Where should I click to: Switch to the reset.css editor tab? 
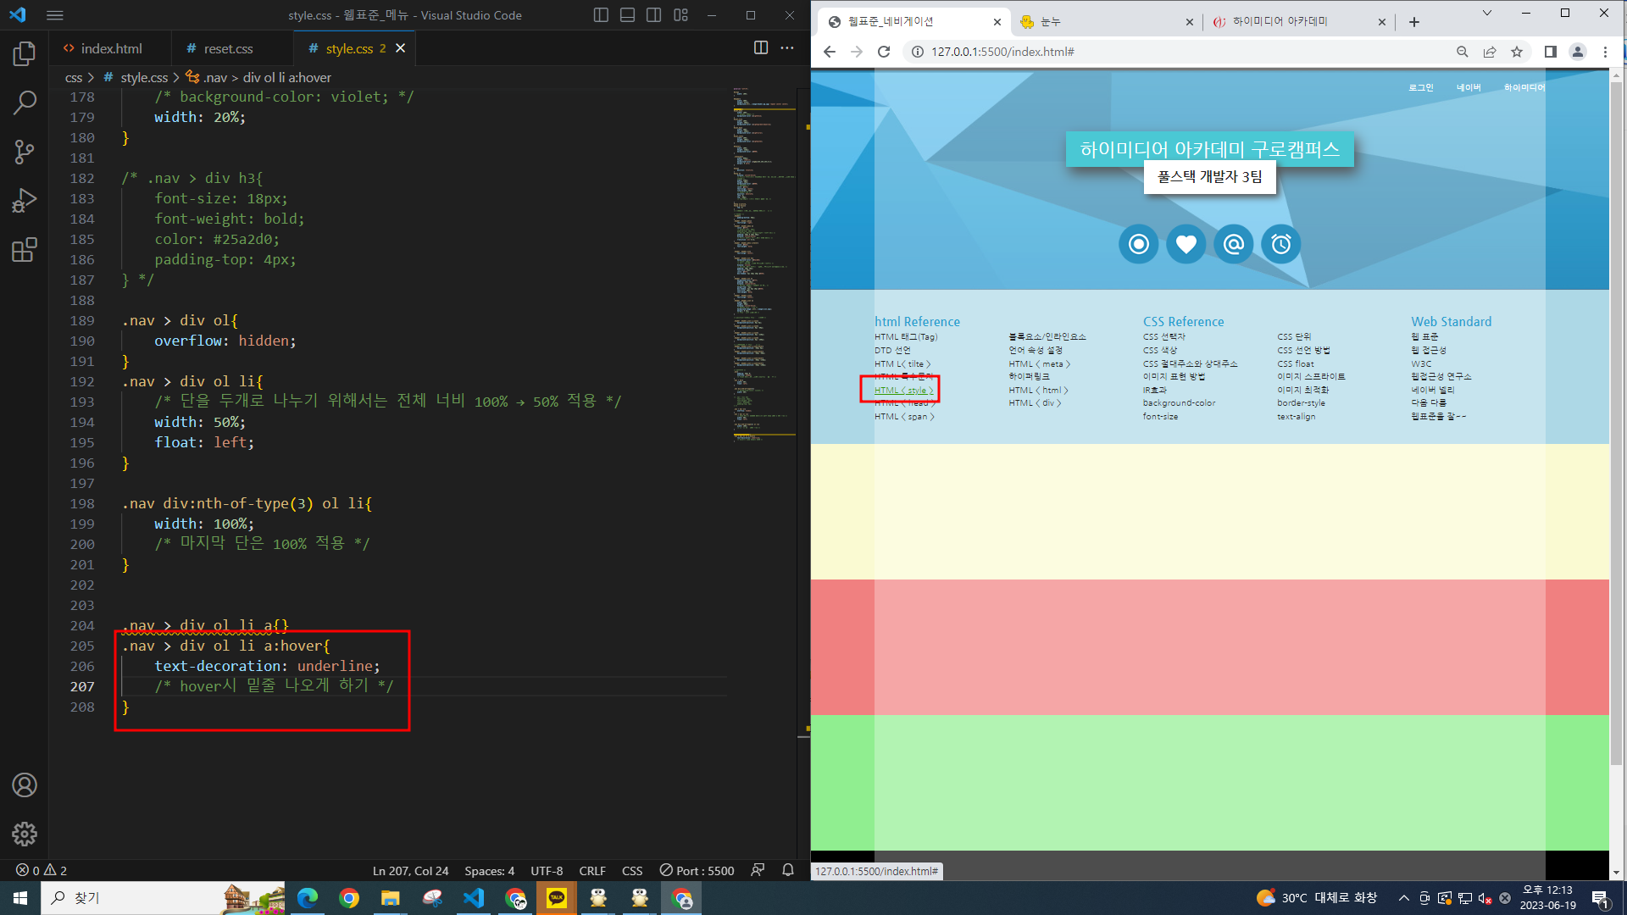(228, 48)
